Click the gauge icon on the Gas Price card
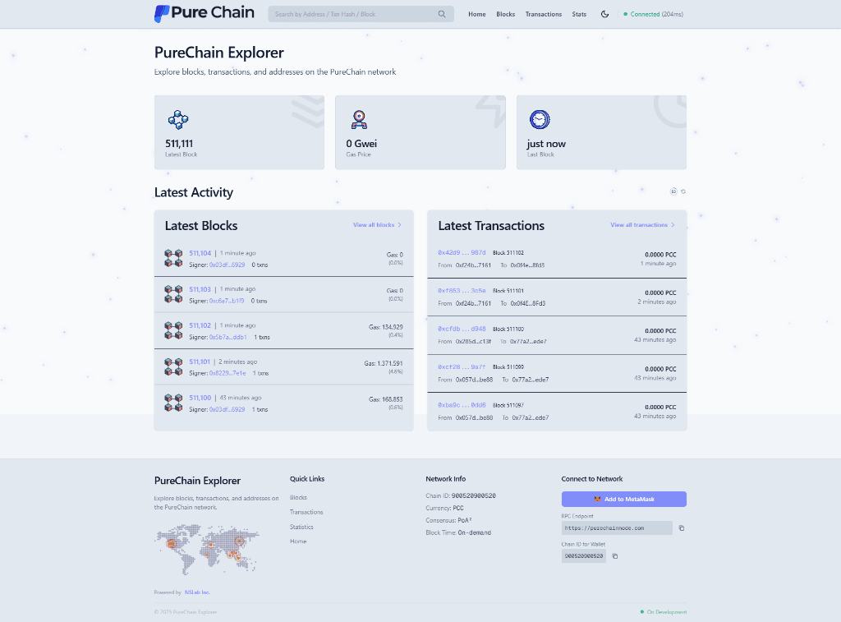The height and width of the screenshot is (622, 841). (359, 119)
